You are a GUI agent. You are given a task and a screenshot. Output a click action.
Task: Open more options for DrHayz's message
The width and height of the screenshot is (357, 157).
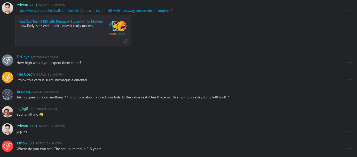[349, 62]
